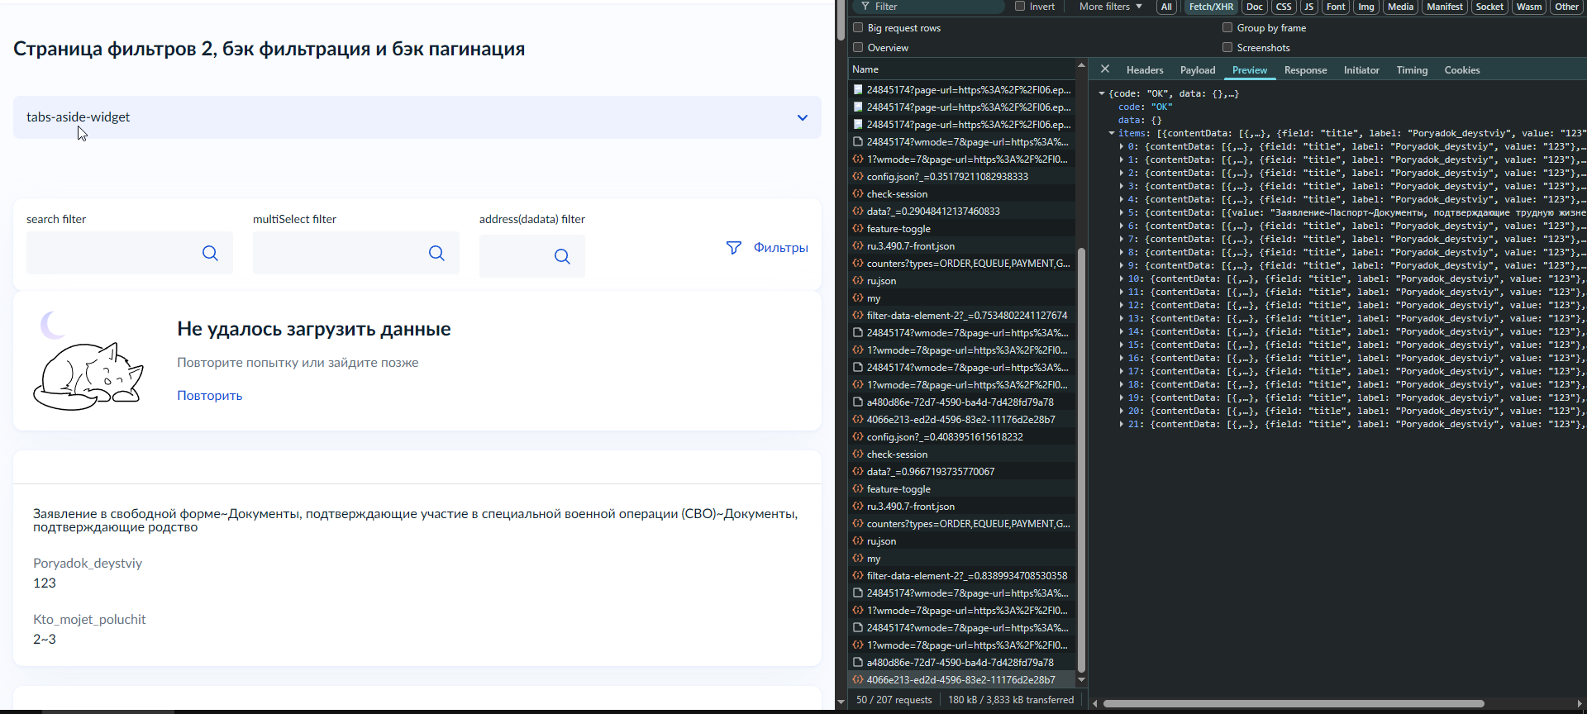Image resolution: width=1587 pixels, height=714 pixels.
Task: Open the Фильтры filters button
Action: 767,248
